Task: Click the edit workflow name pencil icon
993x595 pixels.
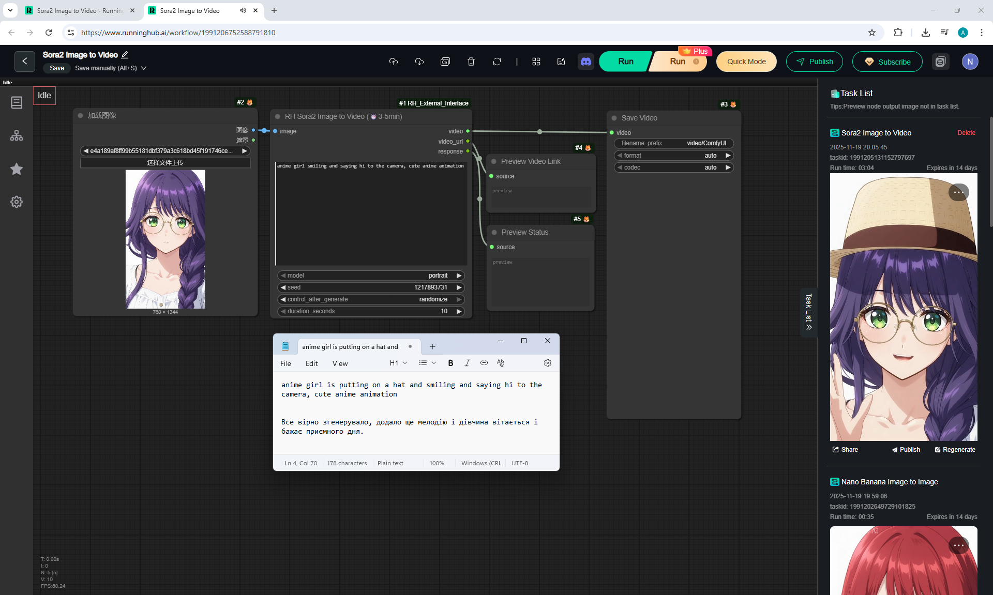Action: tap(125, 55)
